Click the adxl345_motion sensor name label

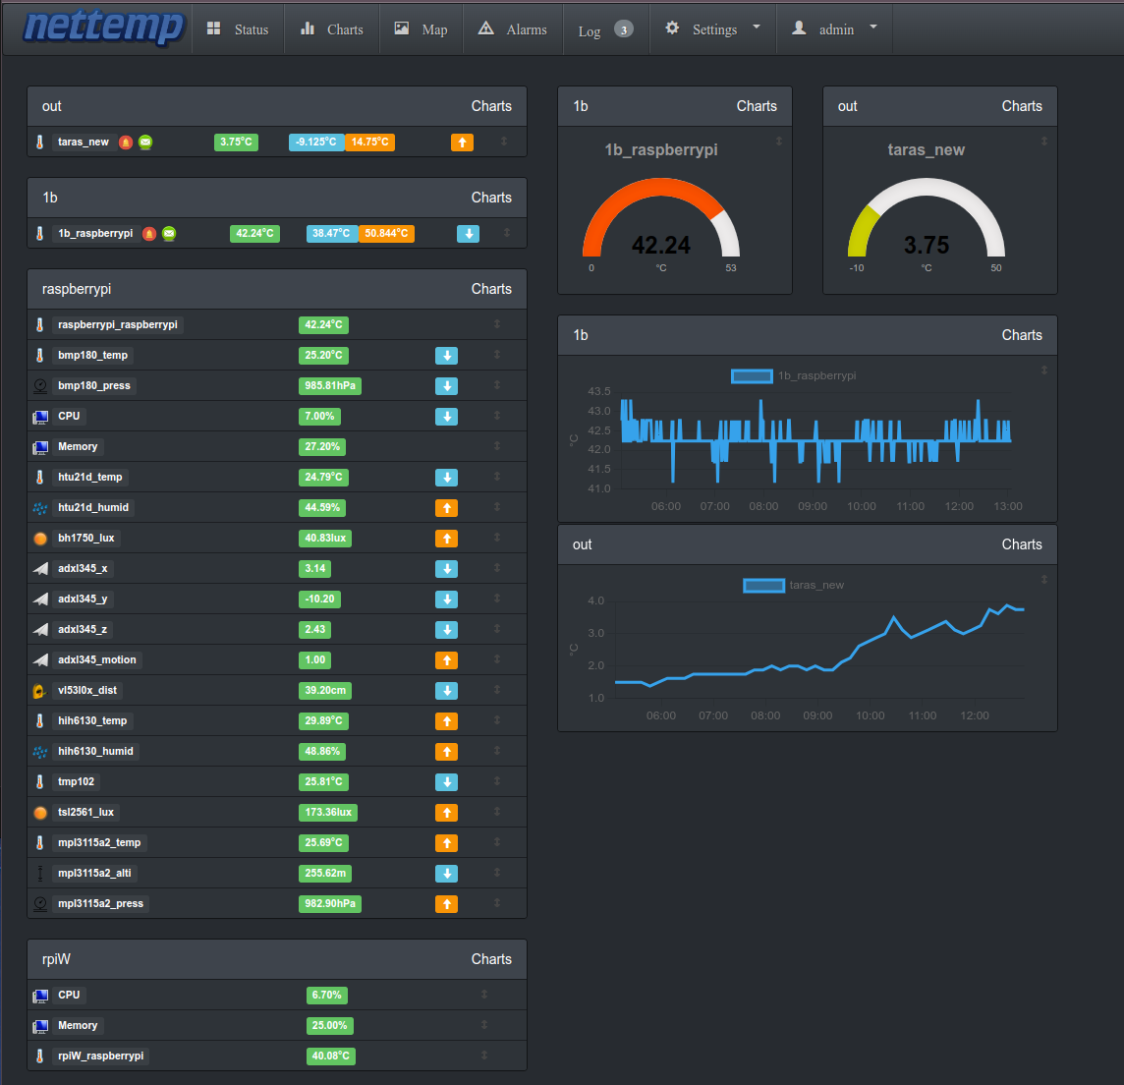click(97, 660)
